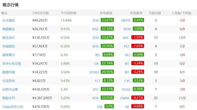Click the -7.69% badge next to PST
197x110 pixels.
click(x=138, y=46)
